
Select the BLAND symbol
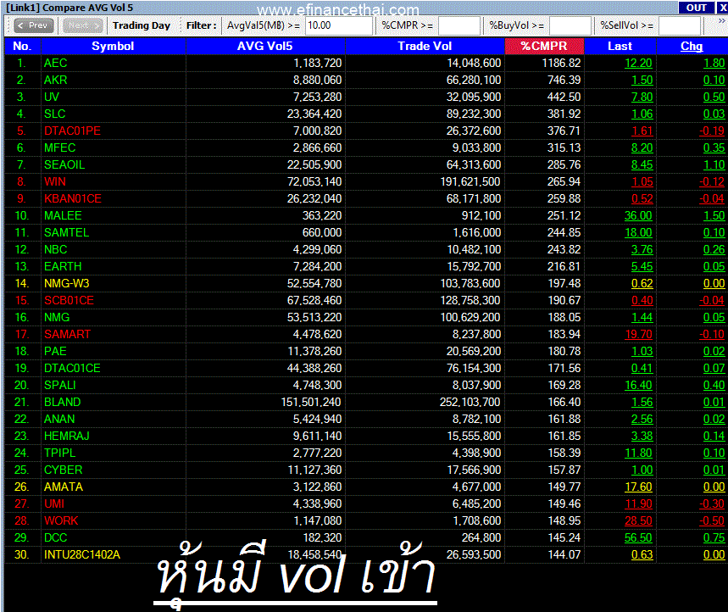(x=63, y=402)
